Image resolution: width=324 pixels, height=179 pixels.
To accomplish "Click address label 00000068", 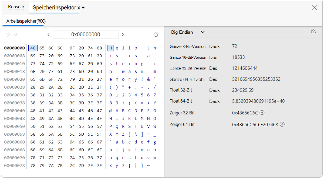I will click(15, 150).
